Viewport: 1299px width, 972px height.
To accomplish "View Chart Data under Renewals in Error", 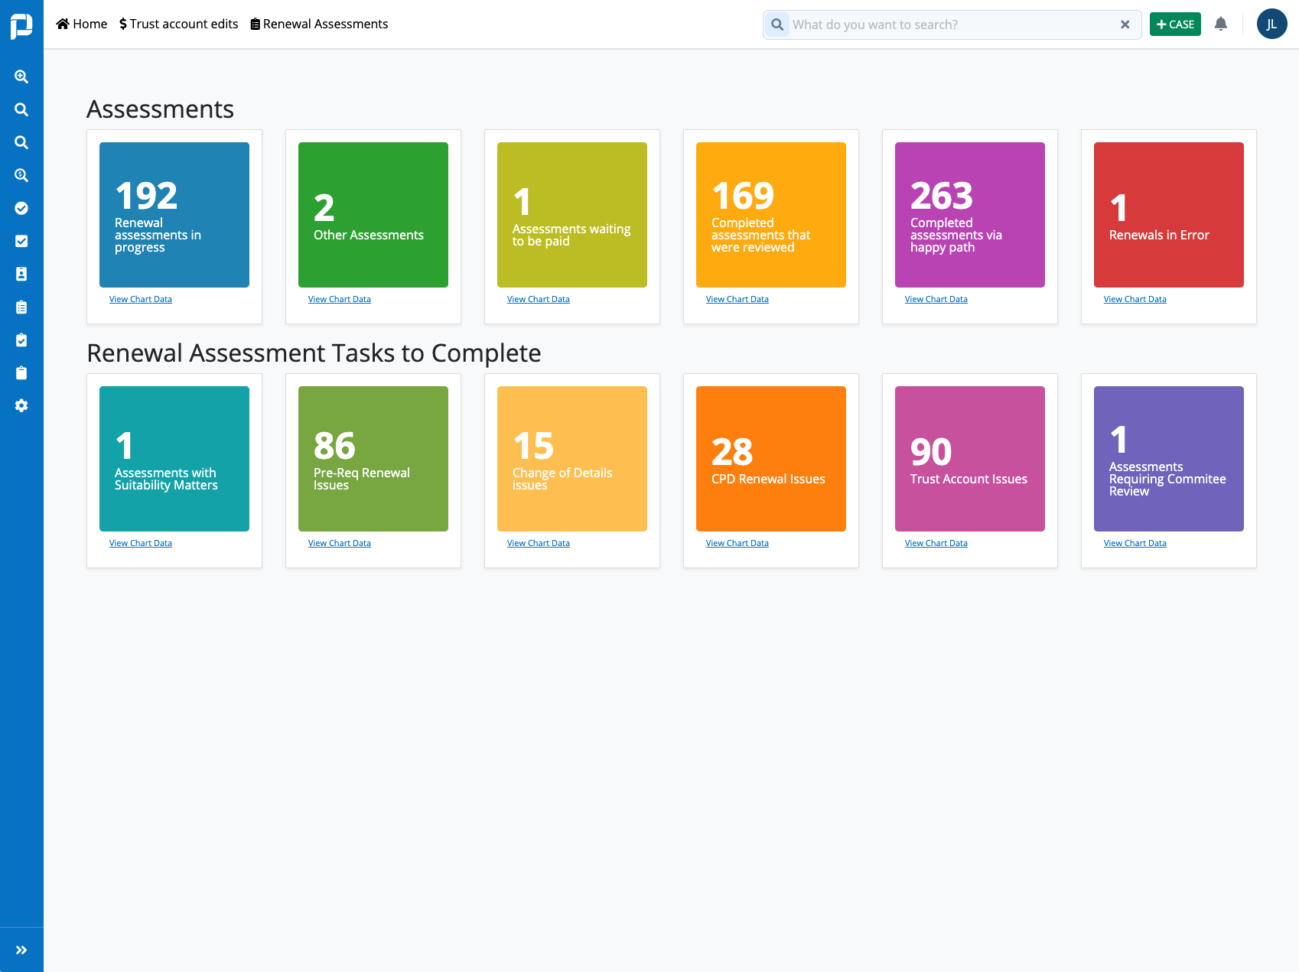I will tap(1135, 299).
